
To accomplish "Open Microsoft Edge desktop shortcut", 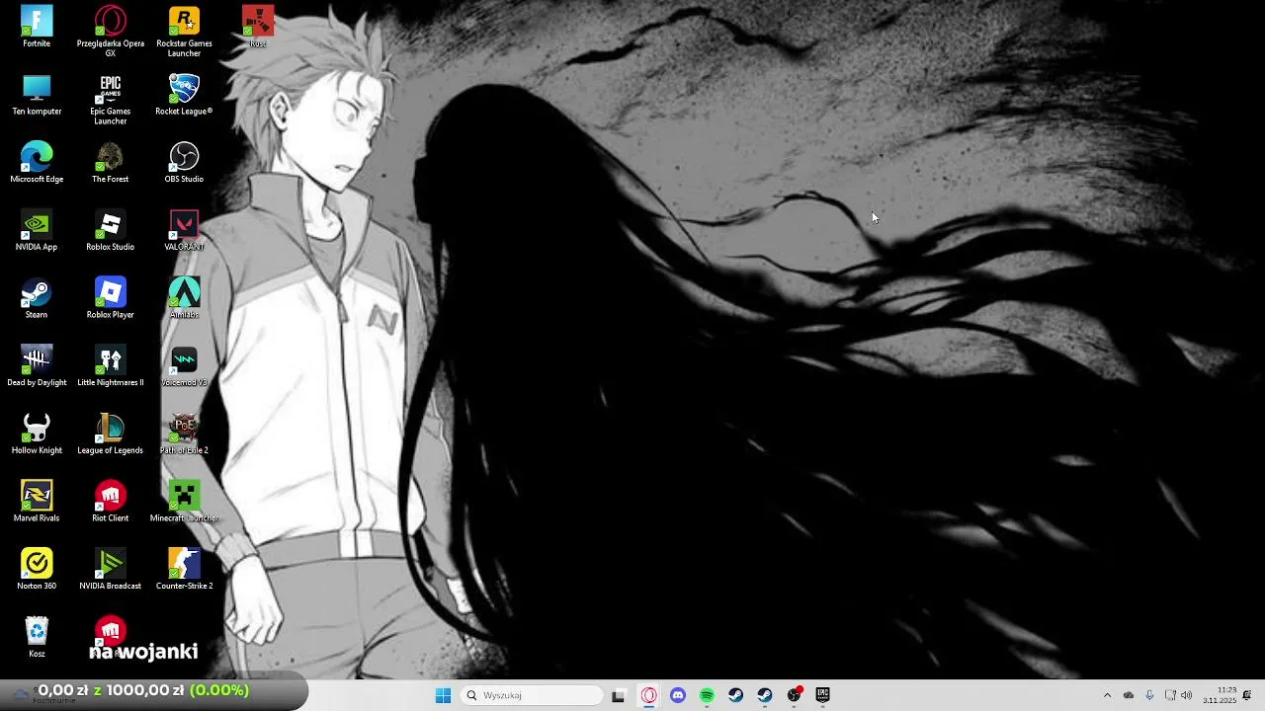I will pos(37,163).
